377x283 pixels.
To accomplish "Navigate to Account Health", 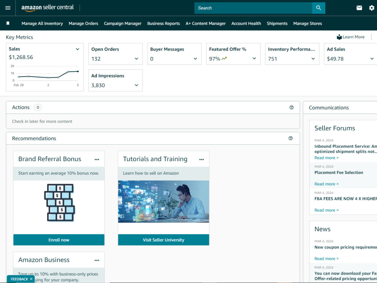I will [x=246, y=23].
